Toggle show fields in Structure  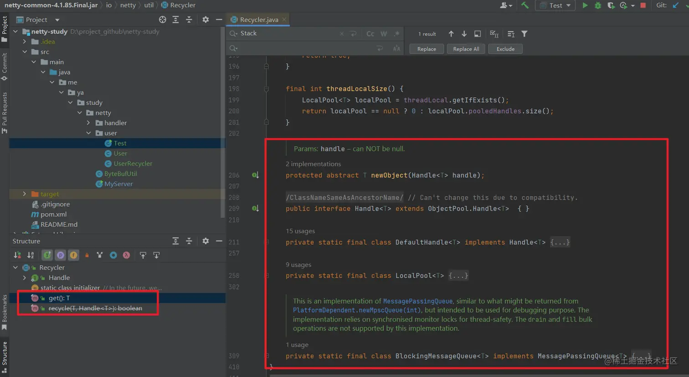[x=73, y=255]
